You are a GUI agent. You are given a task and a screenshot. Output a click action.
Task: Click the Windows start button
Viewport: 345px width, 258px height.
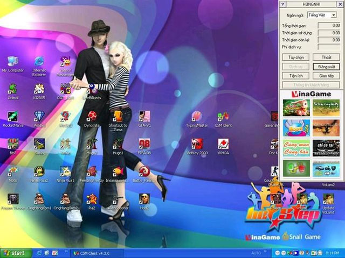(16, 253)
